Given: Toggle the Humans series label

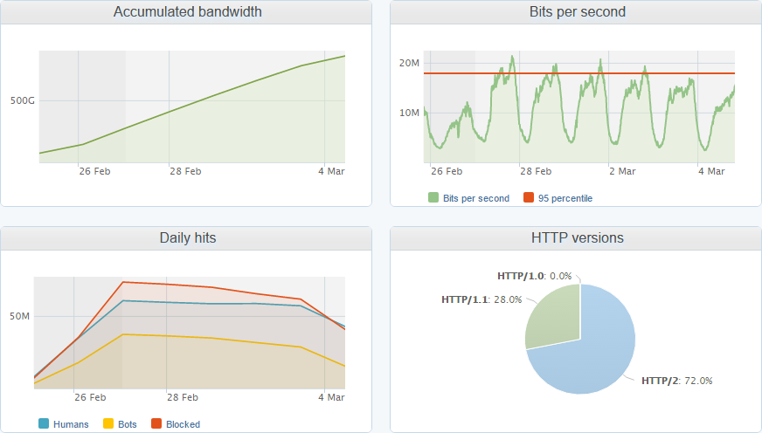Looking at the screenshot, I should (71, 424).
